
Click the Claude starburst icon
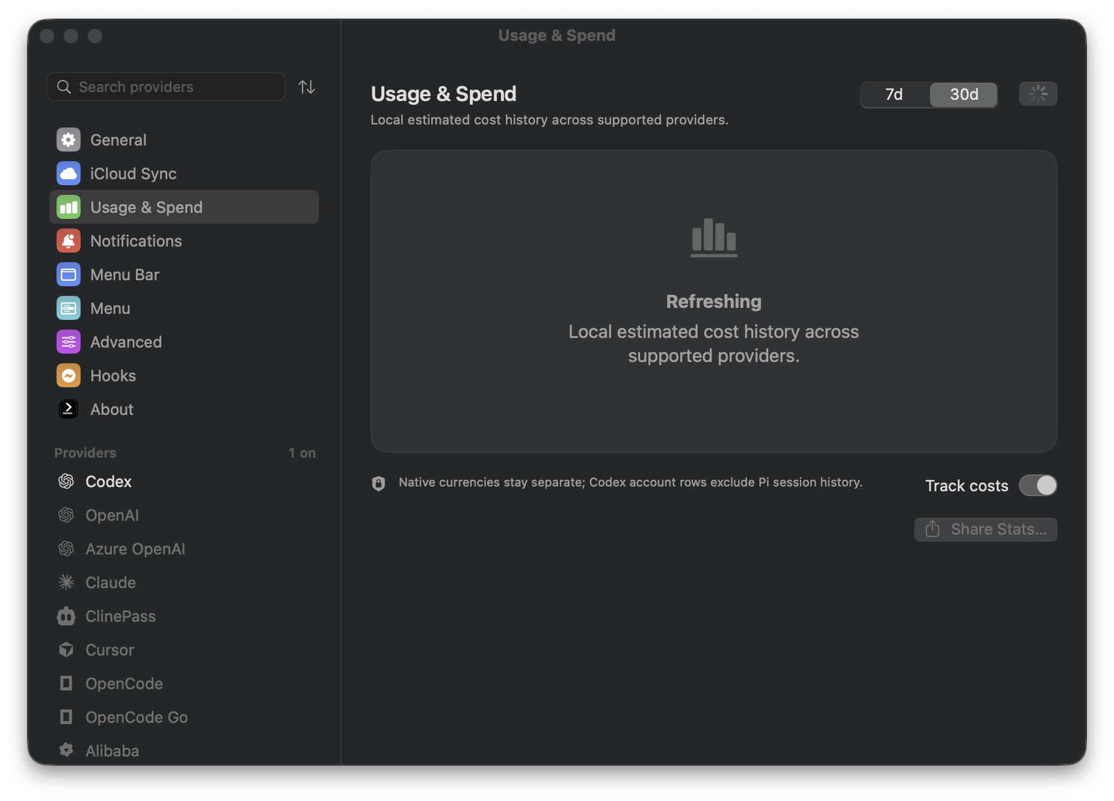click(x=66, y=583)
